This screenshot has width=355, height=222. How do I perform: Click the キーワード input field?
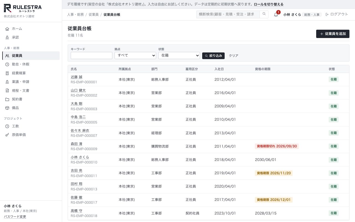click(92, 56)
